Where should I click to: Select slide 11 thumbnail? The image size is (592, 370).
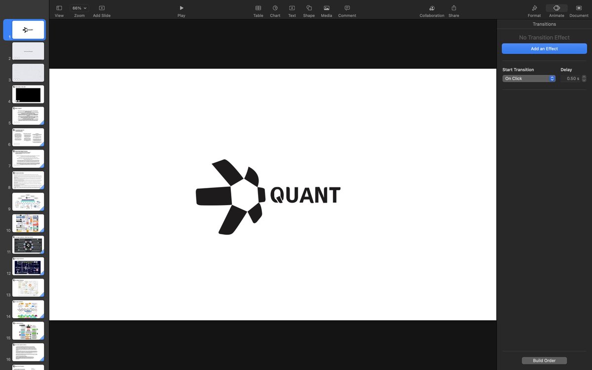point(28,245)
